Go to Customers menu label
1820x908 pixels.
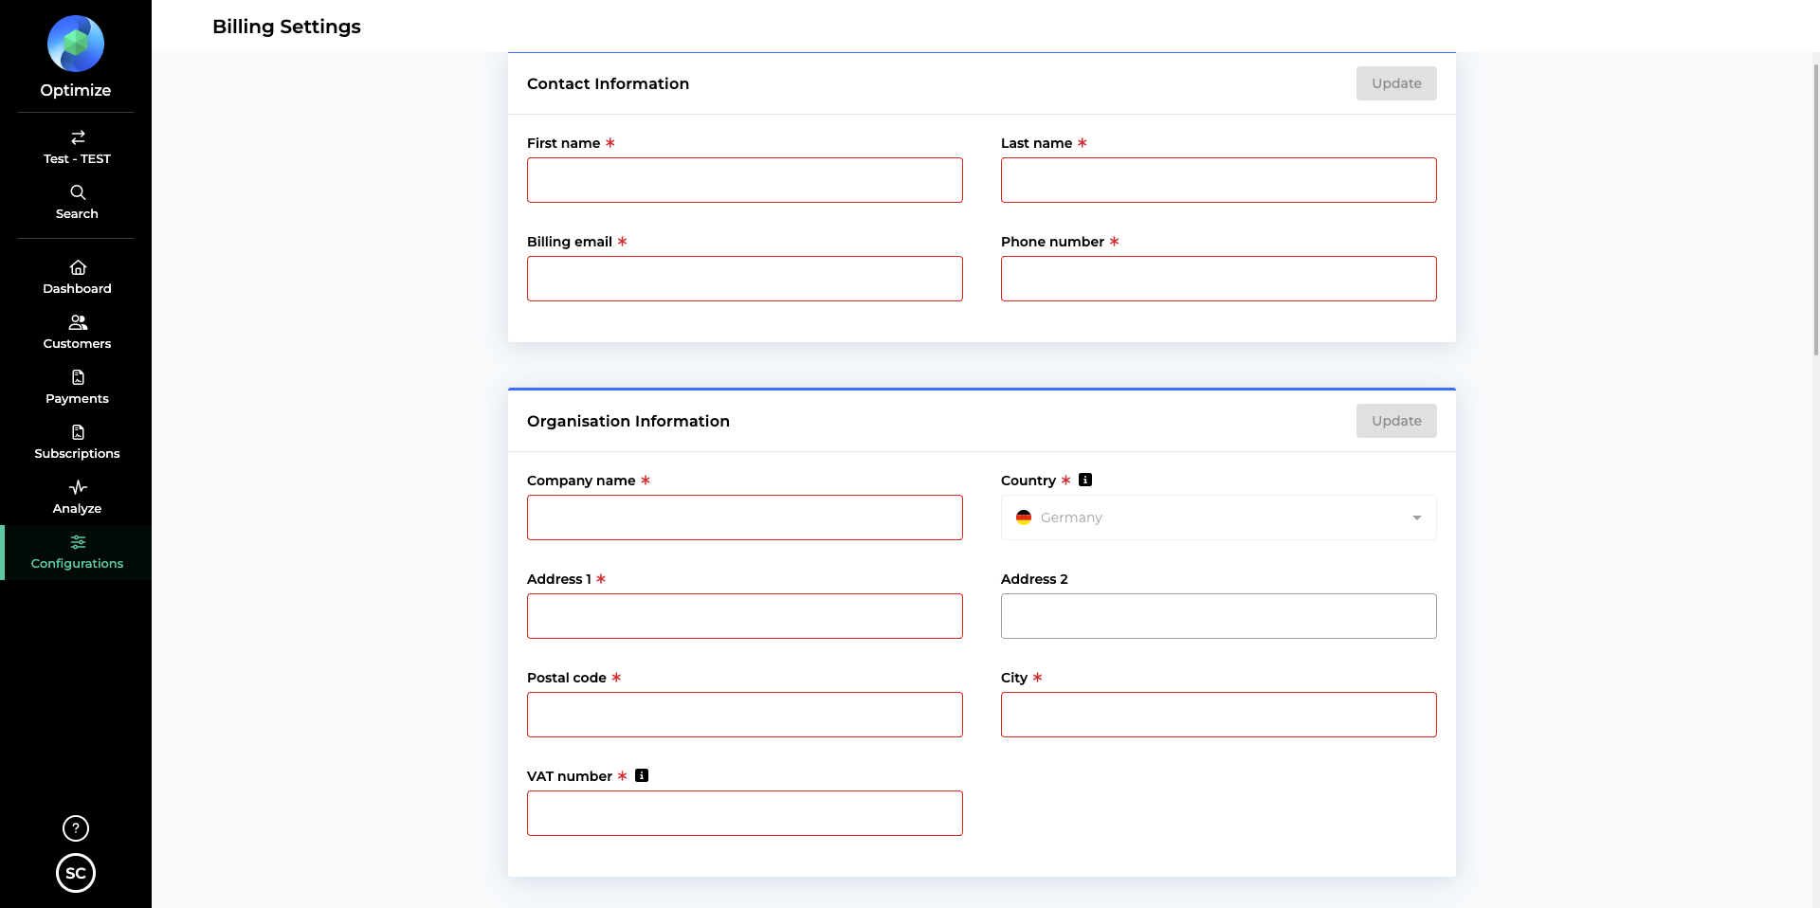(77, 344)
